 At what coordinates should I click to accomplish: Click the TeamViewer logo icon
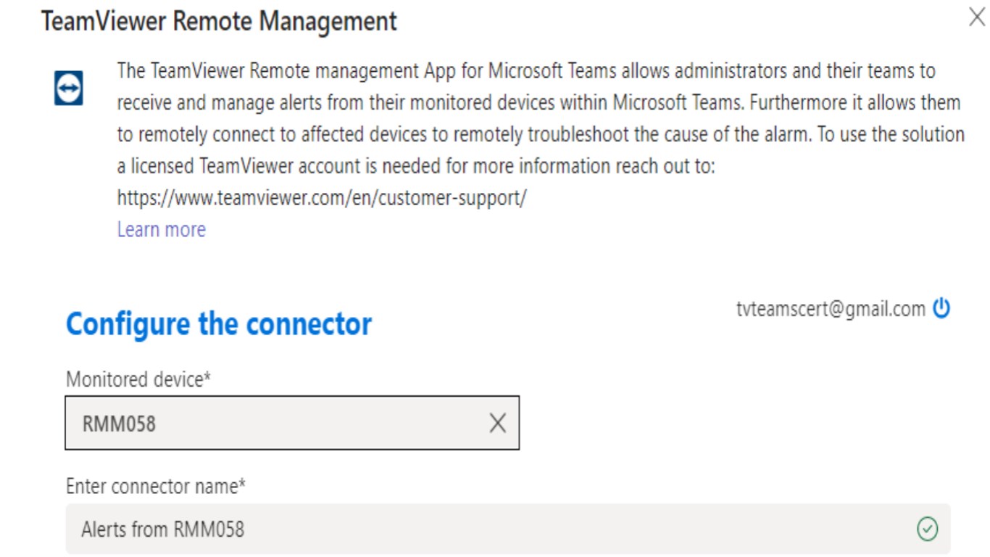click(x=69, y=88)
